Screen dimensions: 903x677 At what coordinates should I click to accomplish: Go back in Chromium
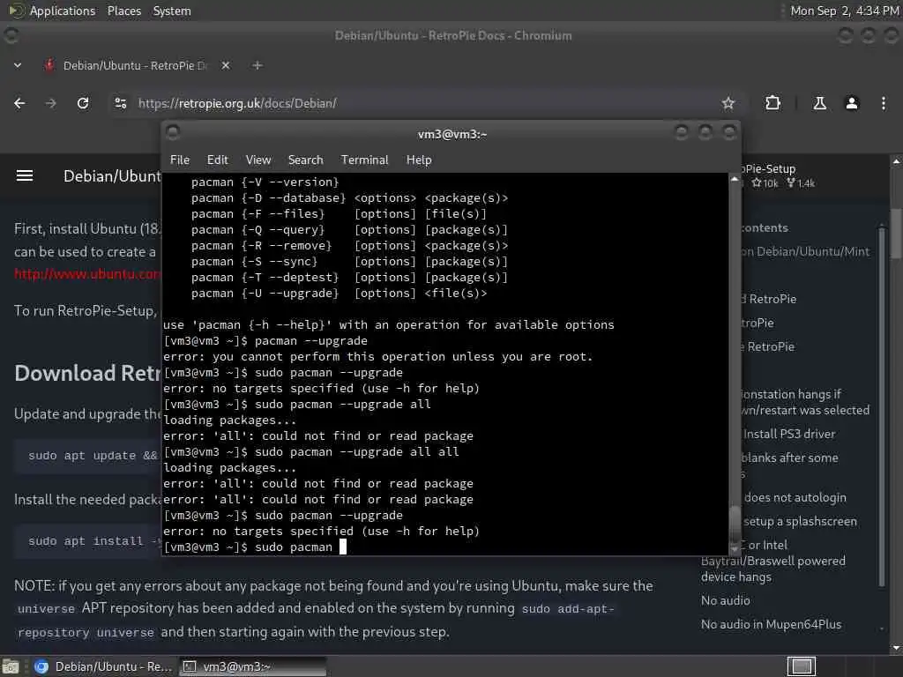coord(19,103)
